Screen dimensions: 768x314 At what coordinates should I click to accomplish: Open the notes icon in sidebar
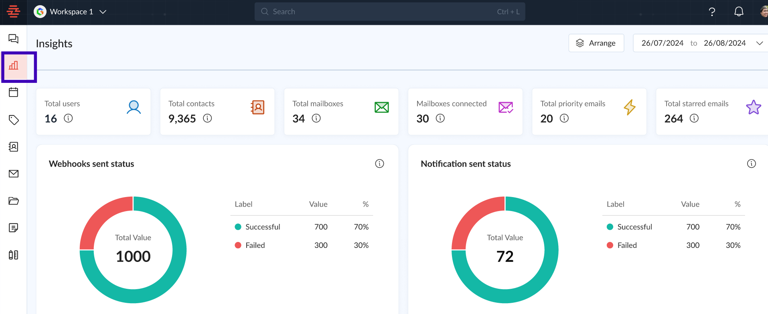click(14, 228)
